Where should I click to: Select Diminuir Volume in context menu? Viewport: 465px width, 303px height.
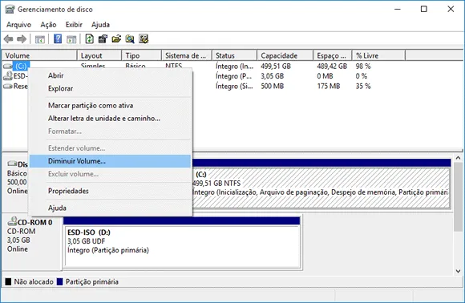click(x=110, y=161)
